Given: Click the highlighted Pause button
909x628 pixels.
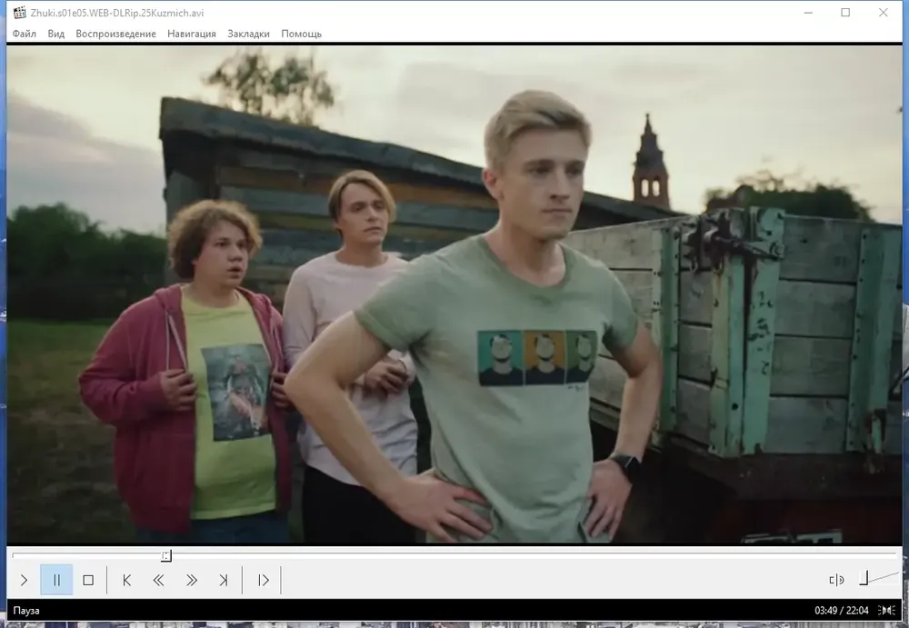Looking at the screenshot, I should (56, 580).
